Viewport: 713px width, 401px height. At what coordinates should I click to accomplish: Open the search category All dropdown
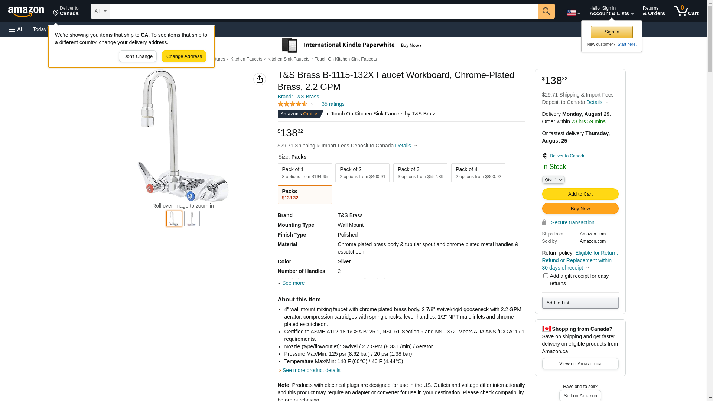click(x=100, y=11)
